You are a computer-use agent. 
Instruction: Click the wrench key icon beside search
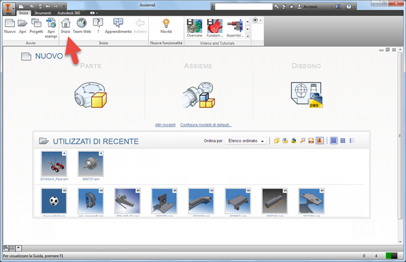[x=276, y=6]
